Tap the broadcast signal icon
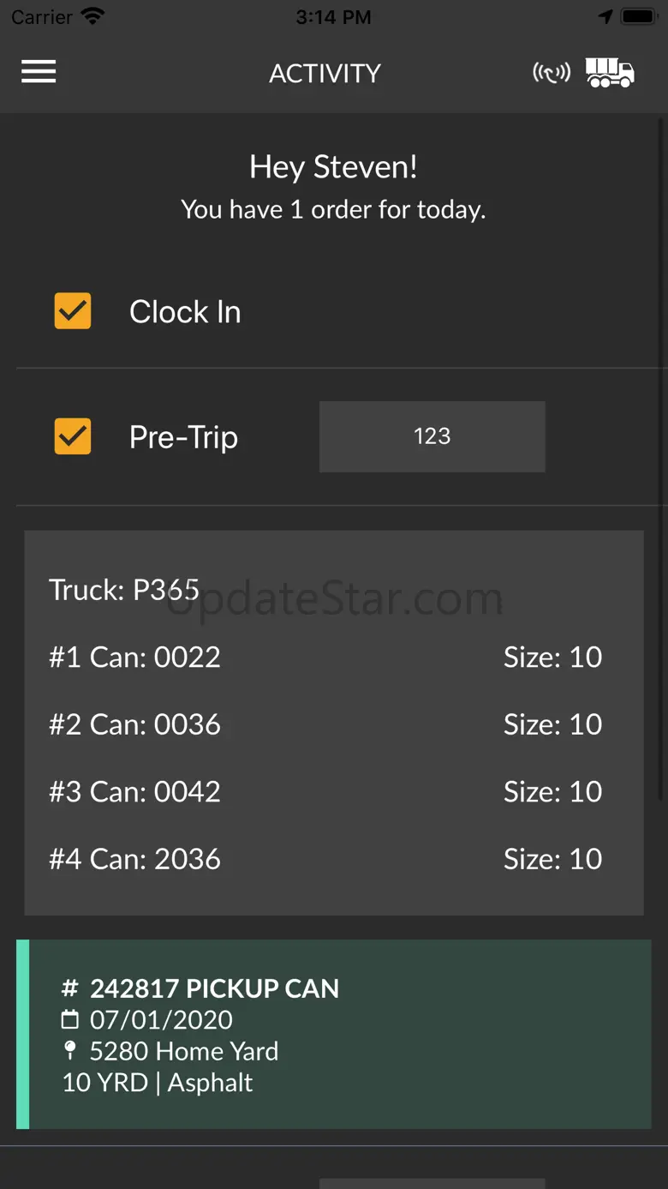Viewport: 668px width, 1189px height. point(552,73)
